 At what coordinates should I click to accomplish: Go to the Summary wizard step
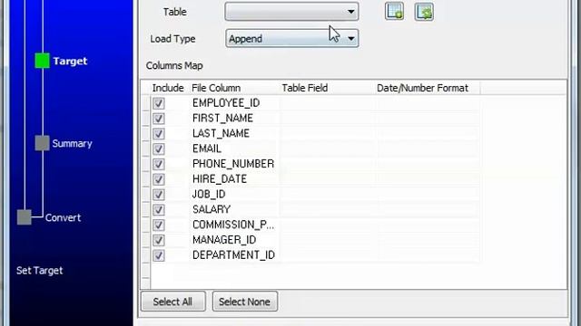72,143
